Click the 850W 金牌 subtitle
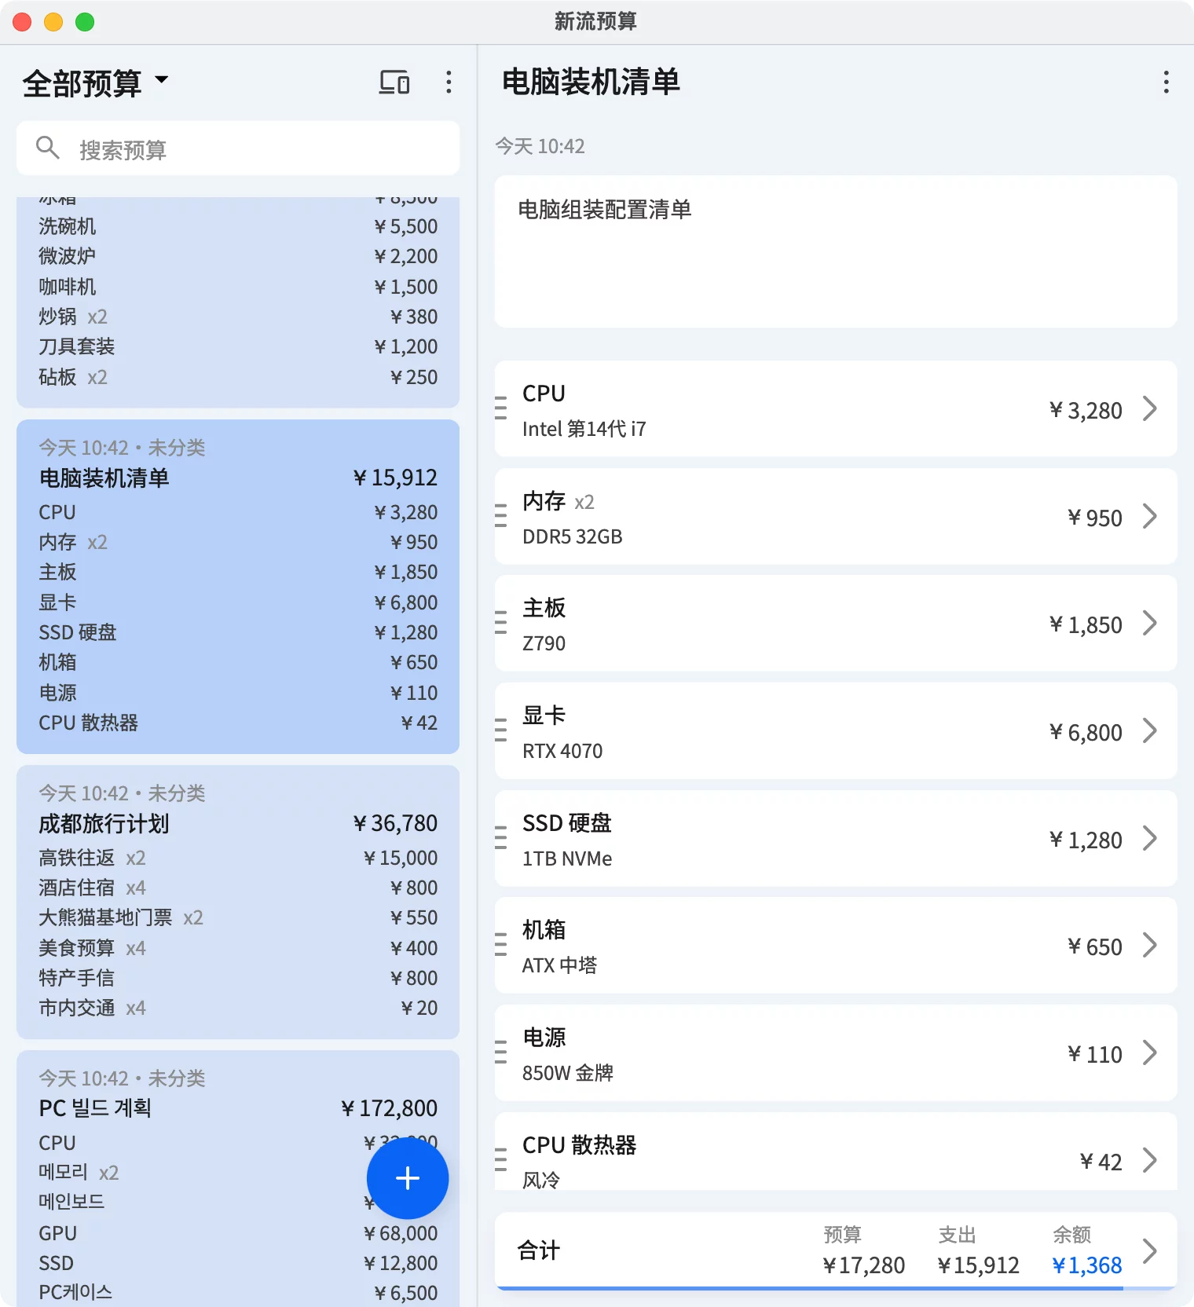This screenshot has height=1307, width=1194. [568, 1073]
